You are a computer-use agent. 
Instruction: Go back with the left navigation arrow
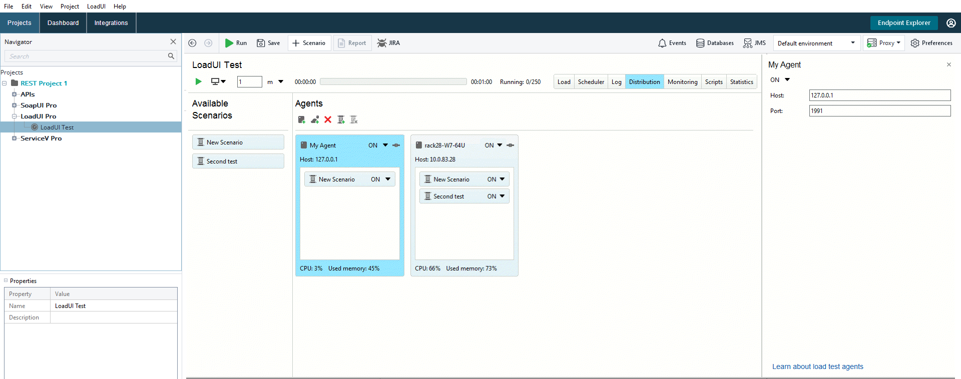click(192, 43)
